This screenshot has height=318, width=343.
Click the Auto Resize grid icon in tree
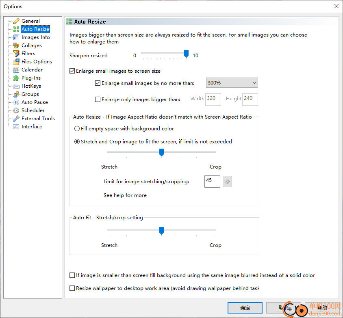(x=16, y=29)
